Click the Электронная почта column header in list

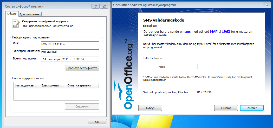click(x=53, y=86)
